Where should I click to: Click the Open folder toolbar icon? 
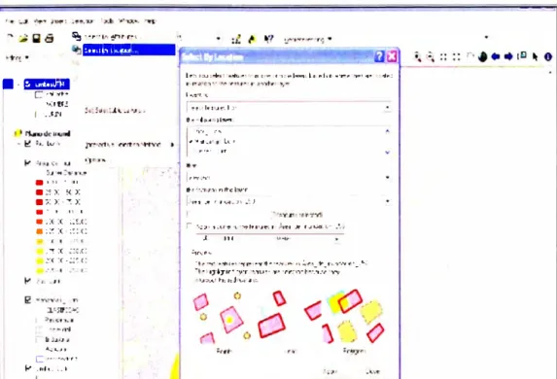23,38
